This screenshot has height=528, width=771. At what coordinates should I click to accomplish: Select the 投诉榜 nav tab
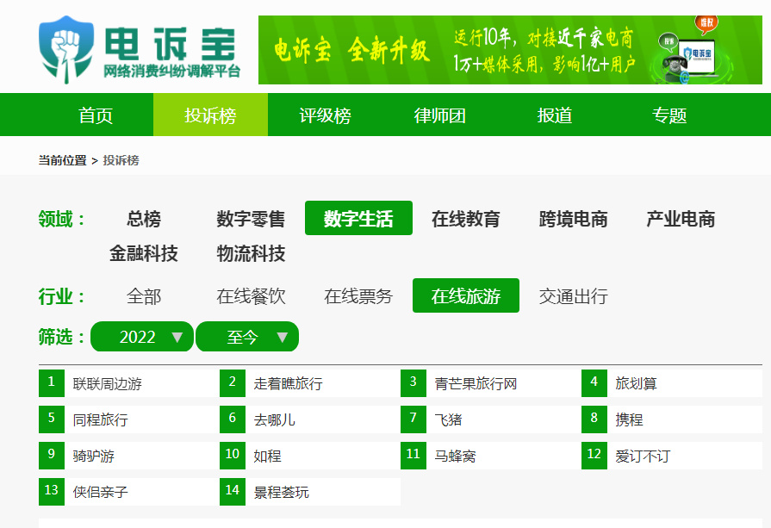click(210, 115)
